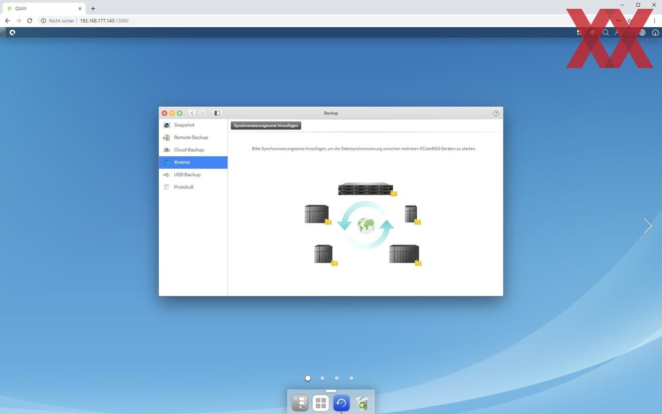
Task: Go to next desktop page arrow
Action: pyautogui.click(x=647, y=226)
